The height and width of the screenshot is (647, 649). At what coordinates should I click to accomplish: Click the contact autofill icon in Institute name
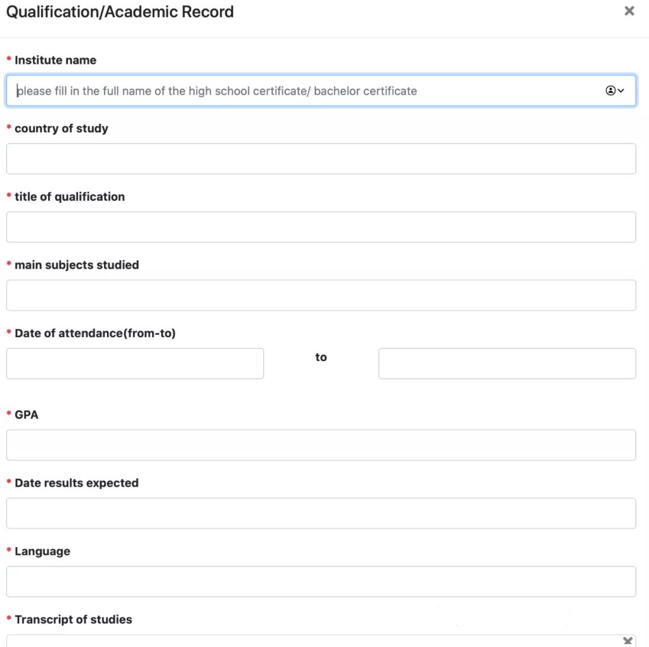(x=611, y=91)
